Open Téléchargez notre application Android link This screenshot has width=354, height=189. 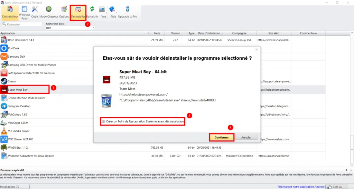click(x=301, y=187)
